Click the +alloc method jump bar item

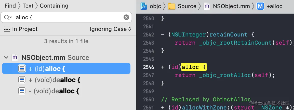(x=270, y=6)
